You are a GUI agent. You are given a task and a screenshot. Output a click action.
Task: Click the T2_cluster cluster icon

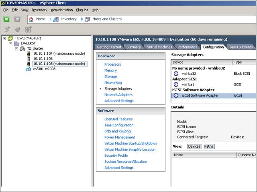[22, 49]
